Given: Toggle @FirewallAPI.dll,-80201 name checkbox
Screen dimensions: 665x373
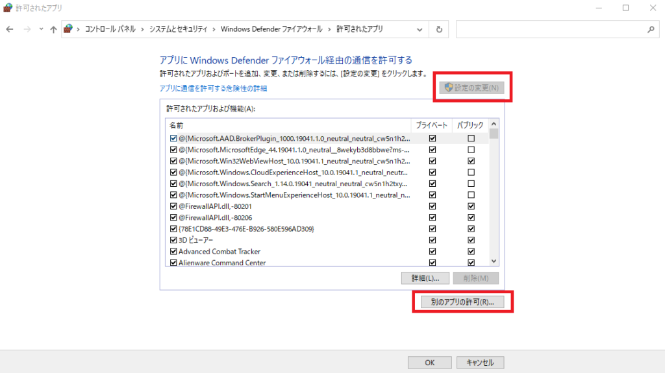Looking at the screenshot, I should 173,206.
